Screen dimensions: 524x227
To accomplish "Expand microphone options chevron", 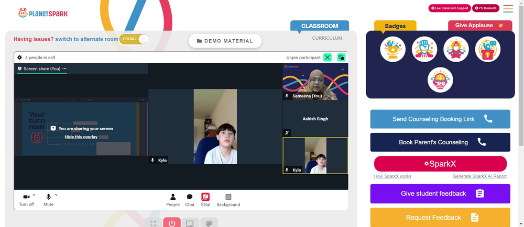I will [x=56, y=195].
